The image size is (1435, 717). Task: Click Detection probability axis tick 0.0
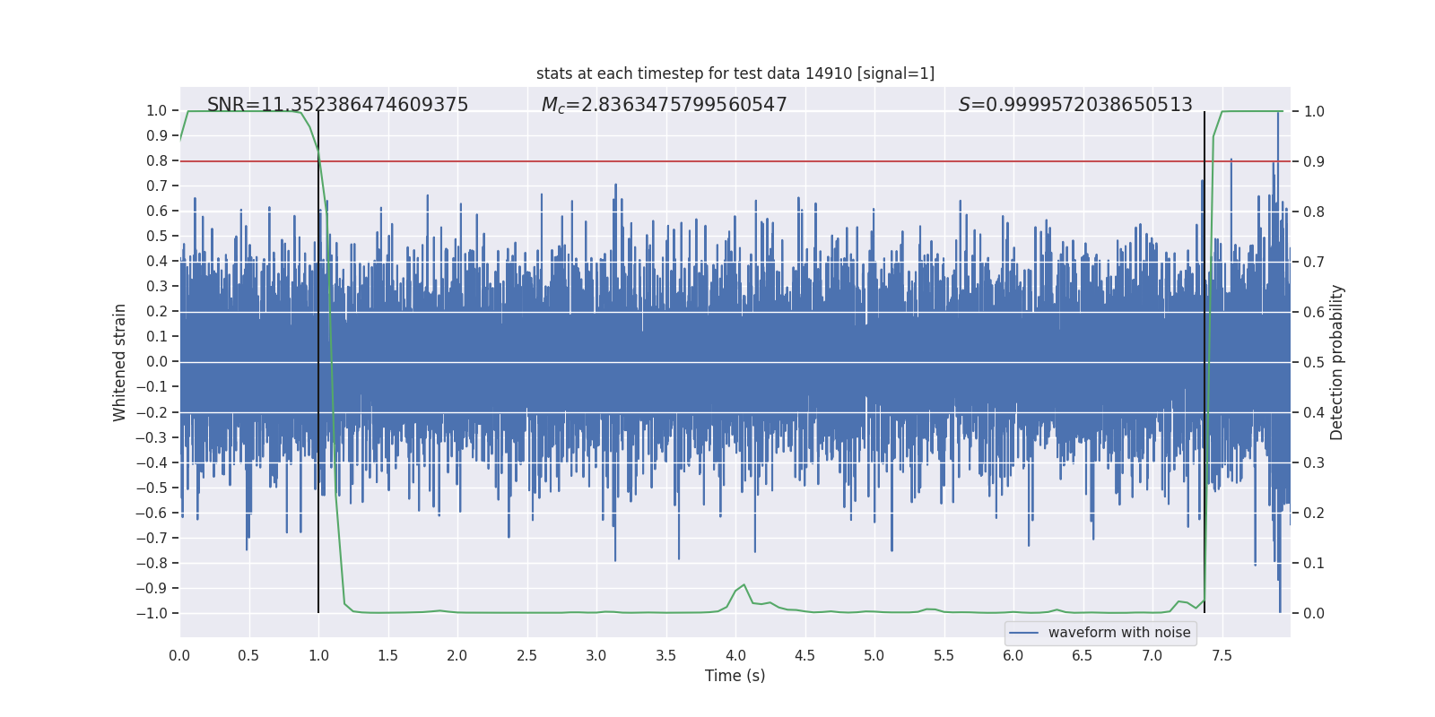coord(1314,613)
